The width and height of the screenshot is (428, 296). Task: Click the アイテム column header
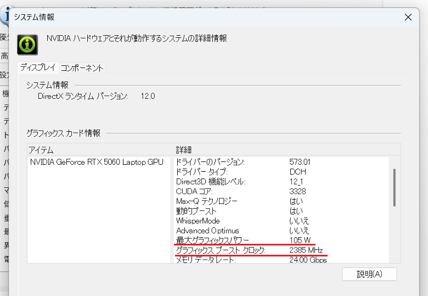pyautogui.click(x=41, y=150)
